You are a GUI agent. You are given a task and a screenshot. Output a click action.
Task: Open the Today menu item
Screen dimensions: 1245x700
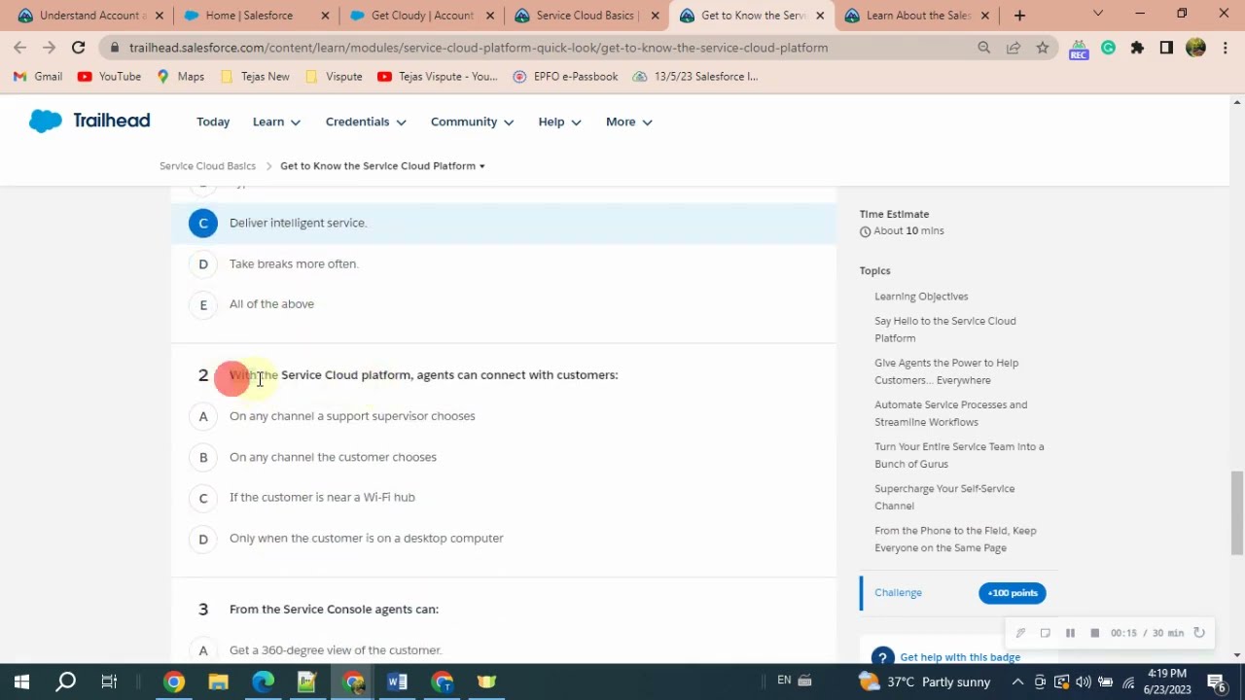point(213,122)
